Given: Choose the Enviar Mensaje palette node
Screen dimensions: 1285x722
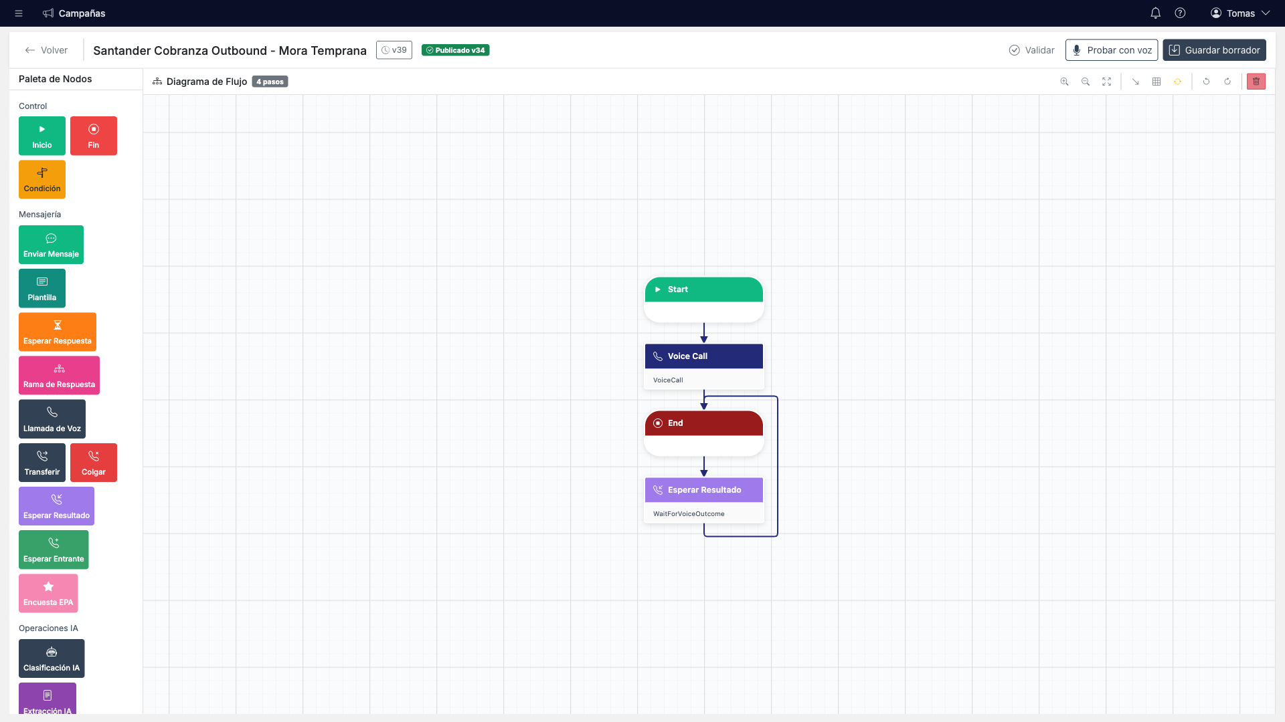Looking at the screenshot, I should (51, 245).
